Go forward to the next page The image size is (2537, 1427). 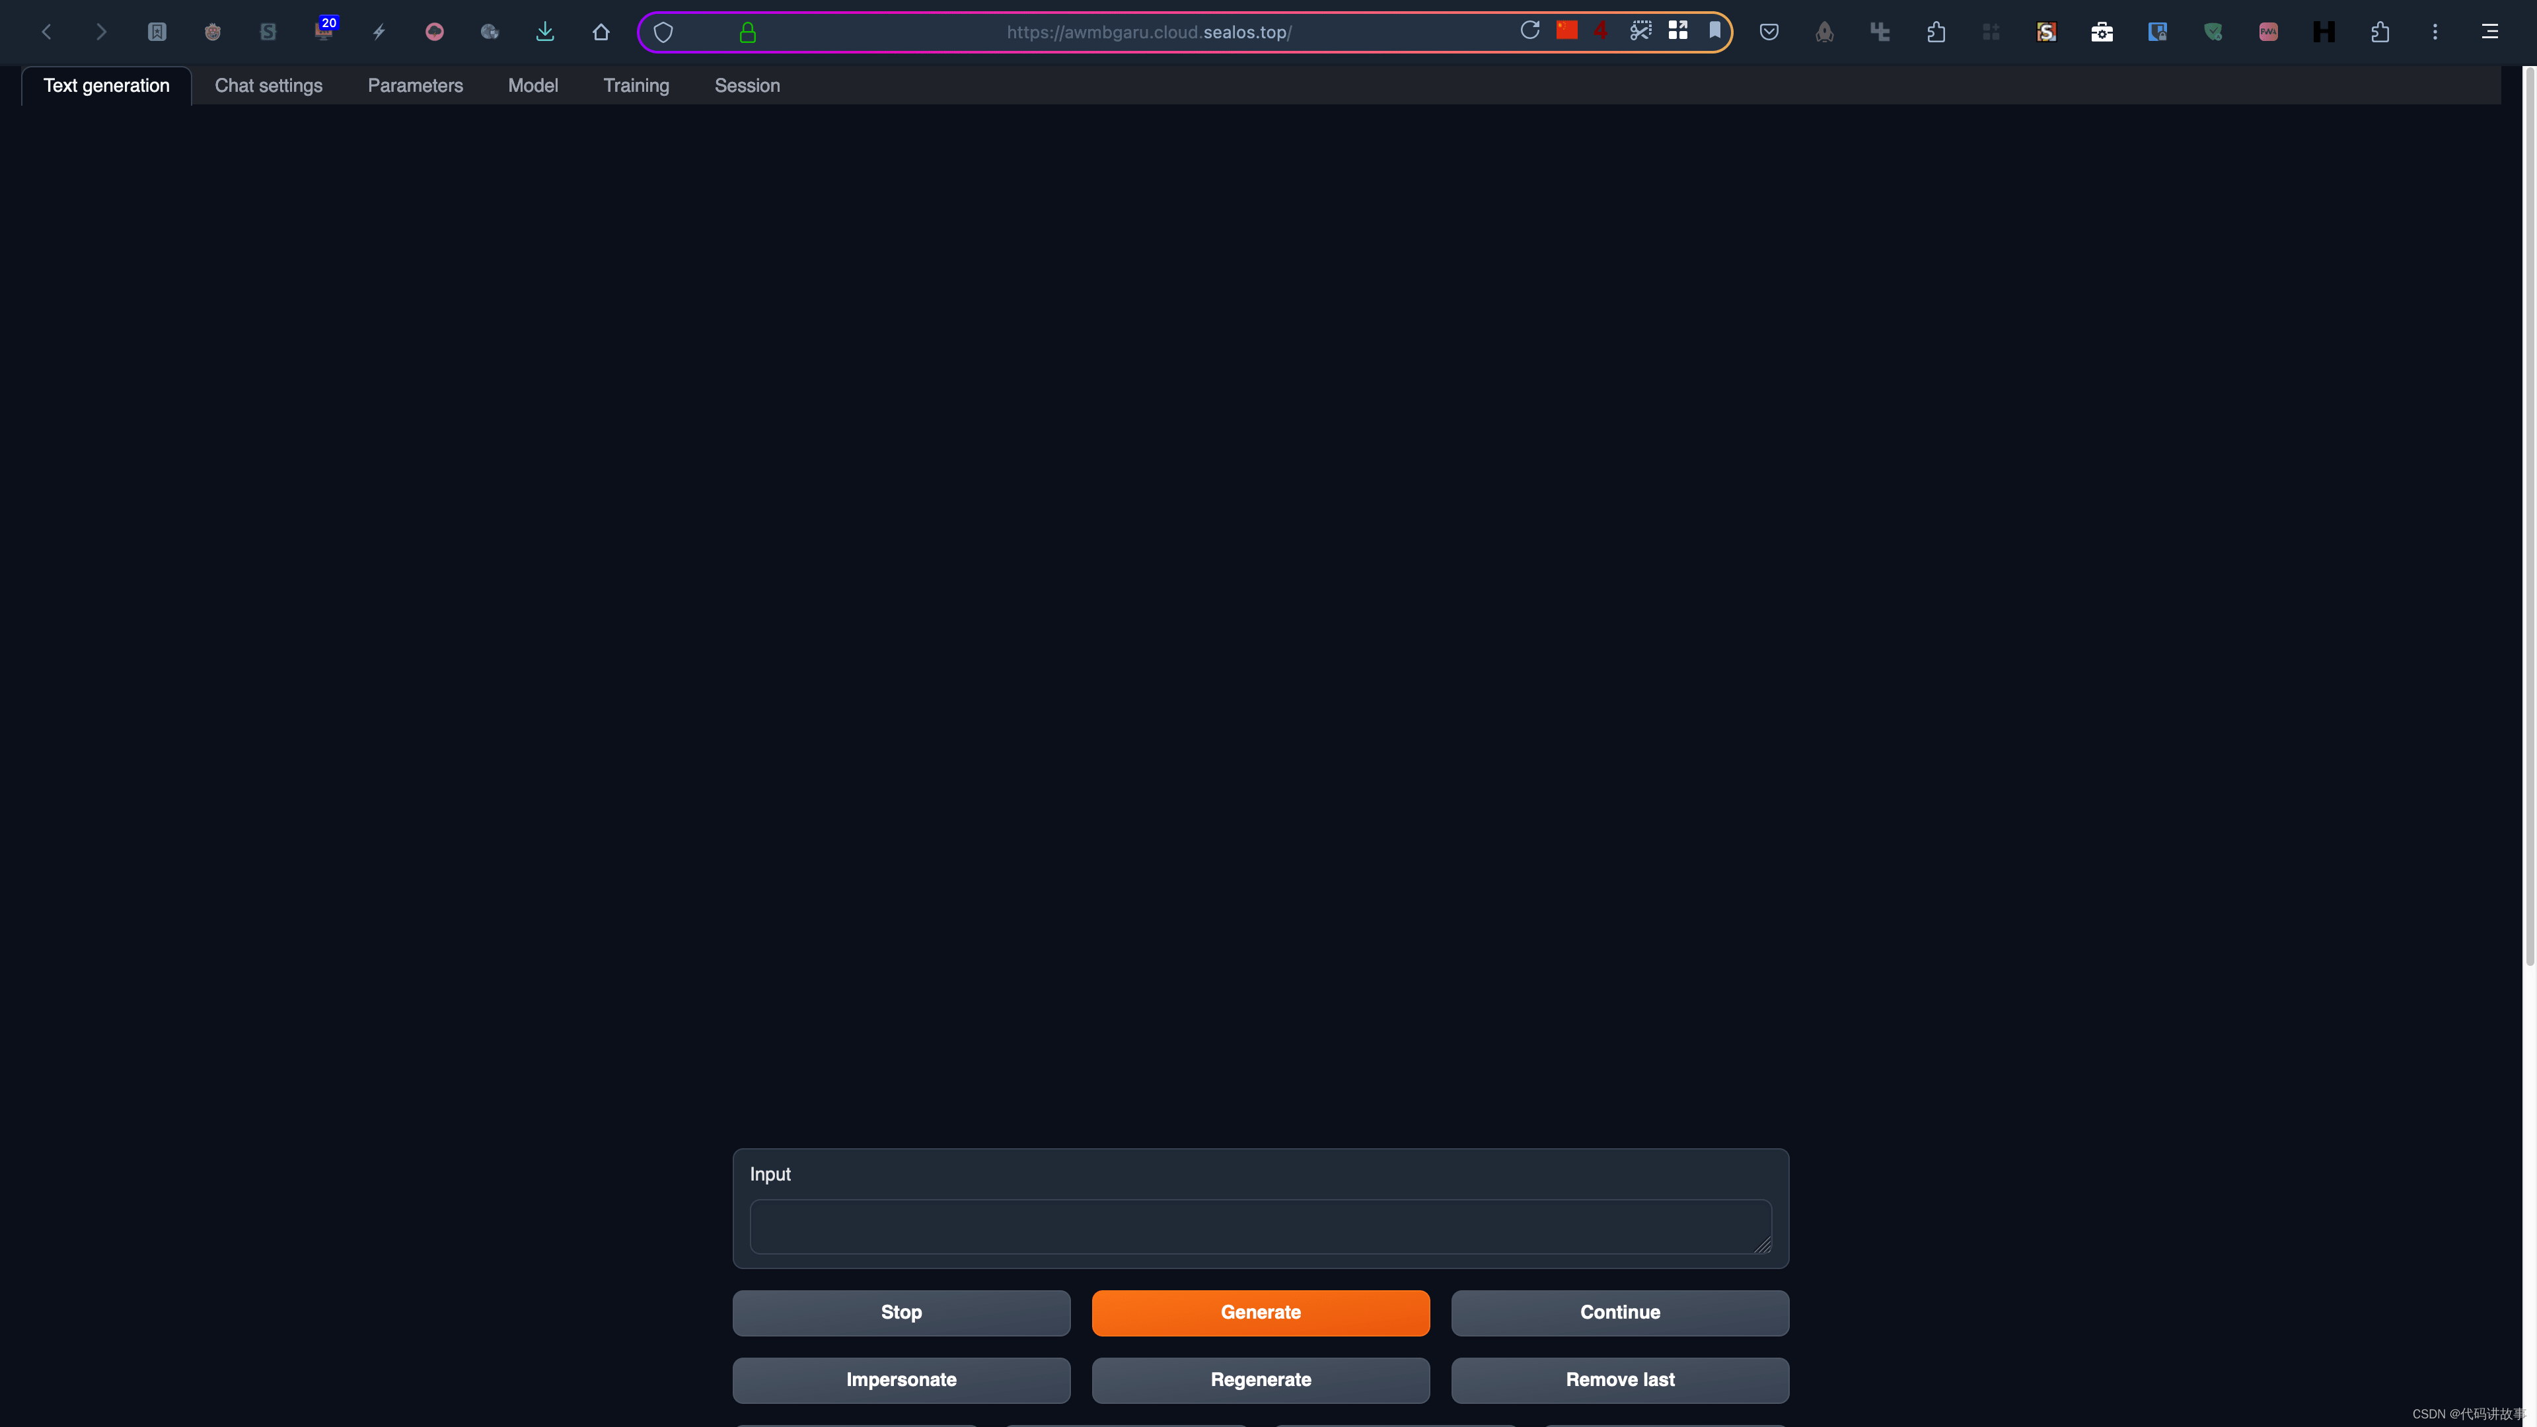point(100,32)
